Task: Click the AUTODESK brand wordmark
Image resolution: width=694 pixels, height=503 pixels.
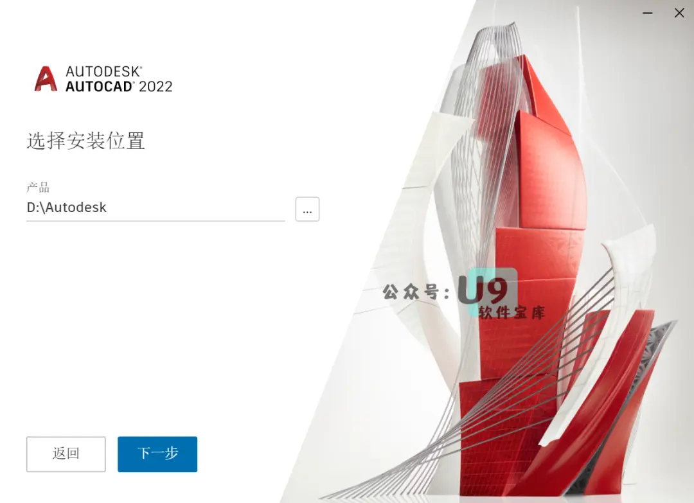Action: coord(103,72)
